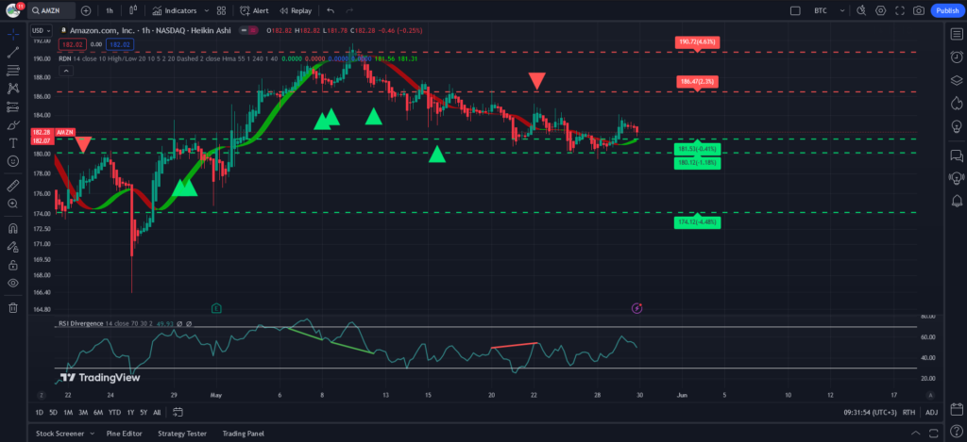Select the text annotation tool
Screen dimensions: 967x442
point(13,143)
